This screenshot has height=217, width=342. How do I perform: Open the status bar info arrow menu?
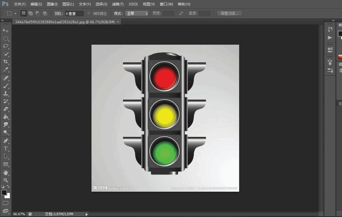(x=87, y=214)
